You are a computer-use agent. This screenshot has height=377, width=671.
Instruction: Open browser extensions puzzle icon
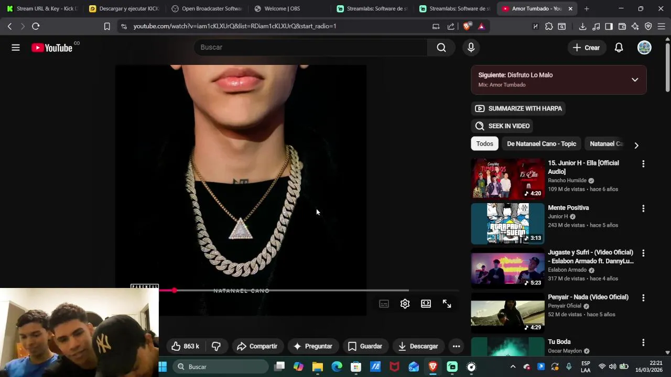549,26
